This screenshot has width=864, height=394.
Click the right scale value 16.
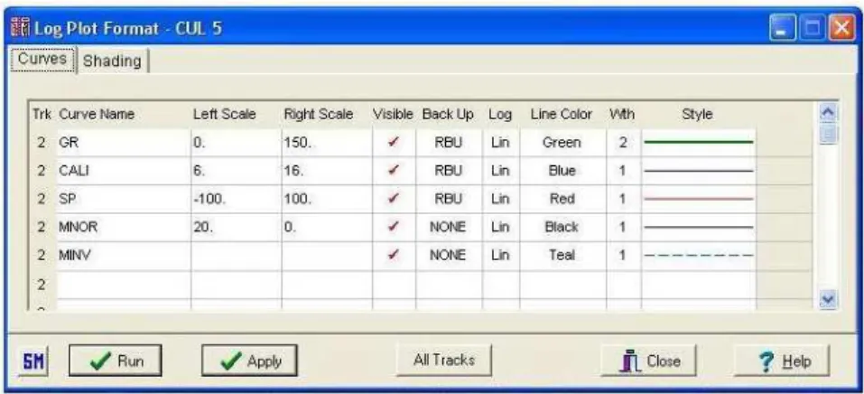[327, 171]
